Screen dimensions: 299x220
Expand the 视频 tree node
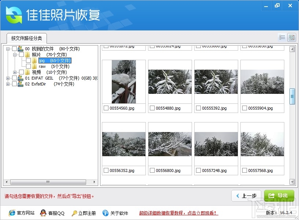point(15,72)
